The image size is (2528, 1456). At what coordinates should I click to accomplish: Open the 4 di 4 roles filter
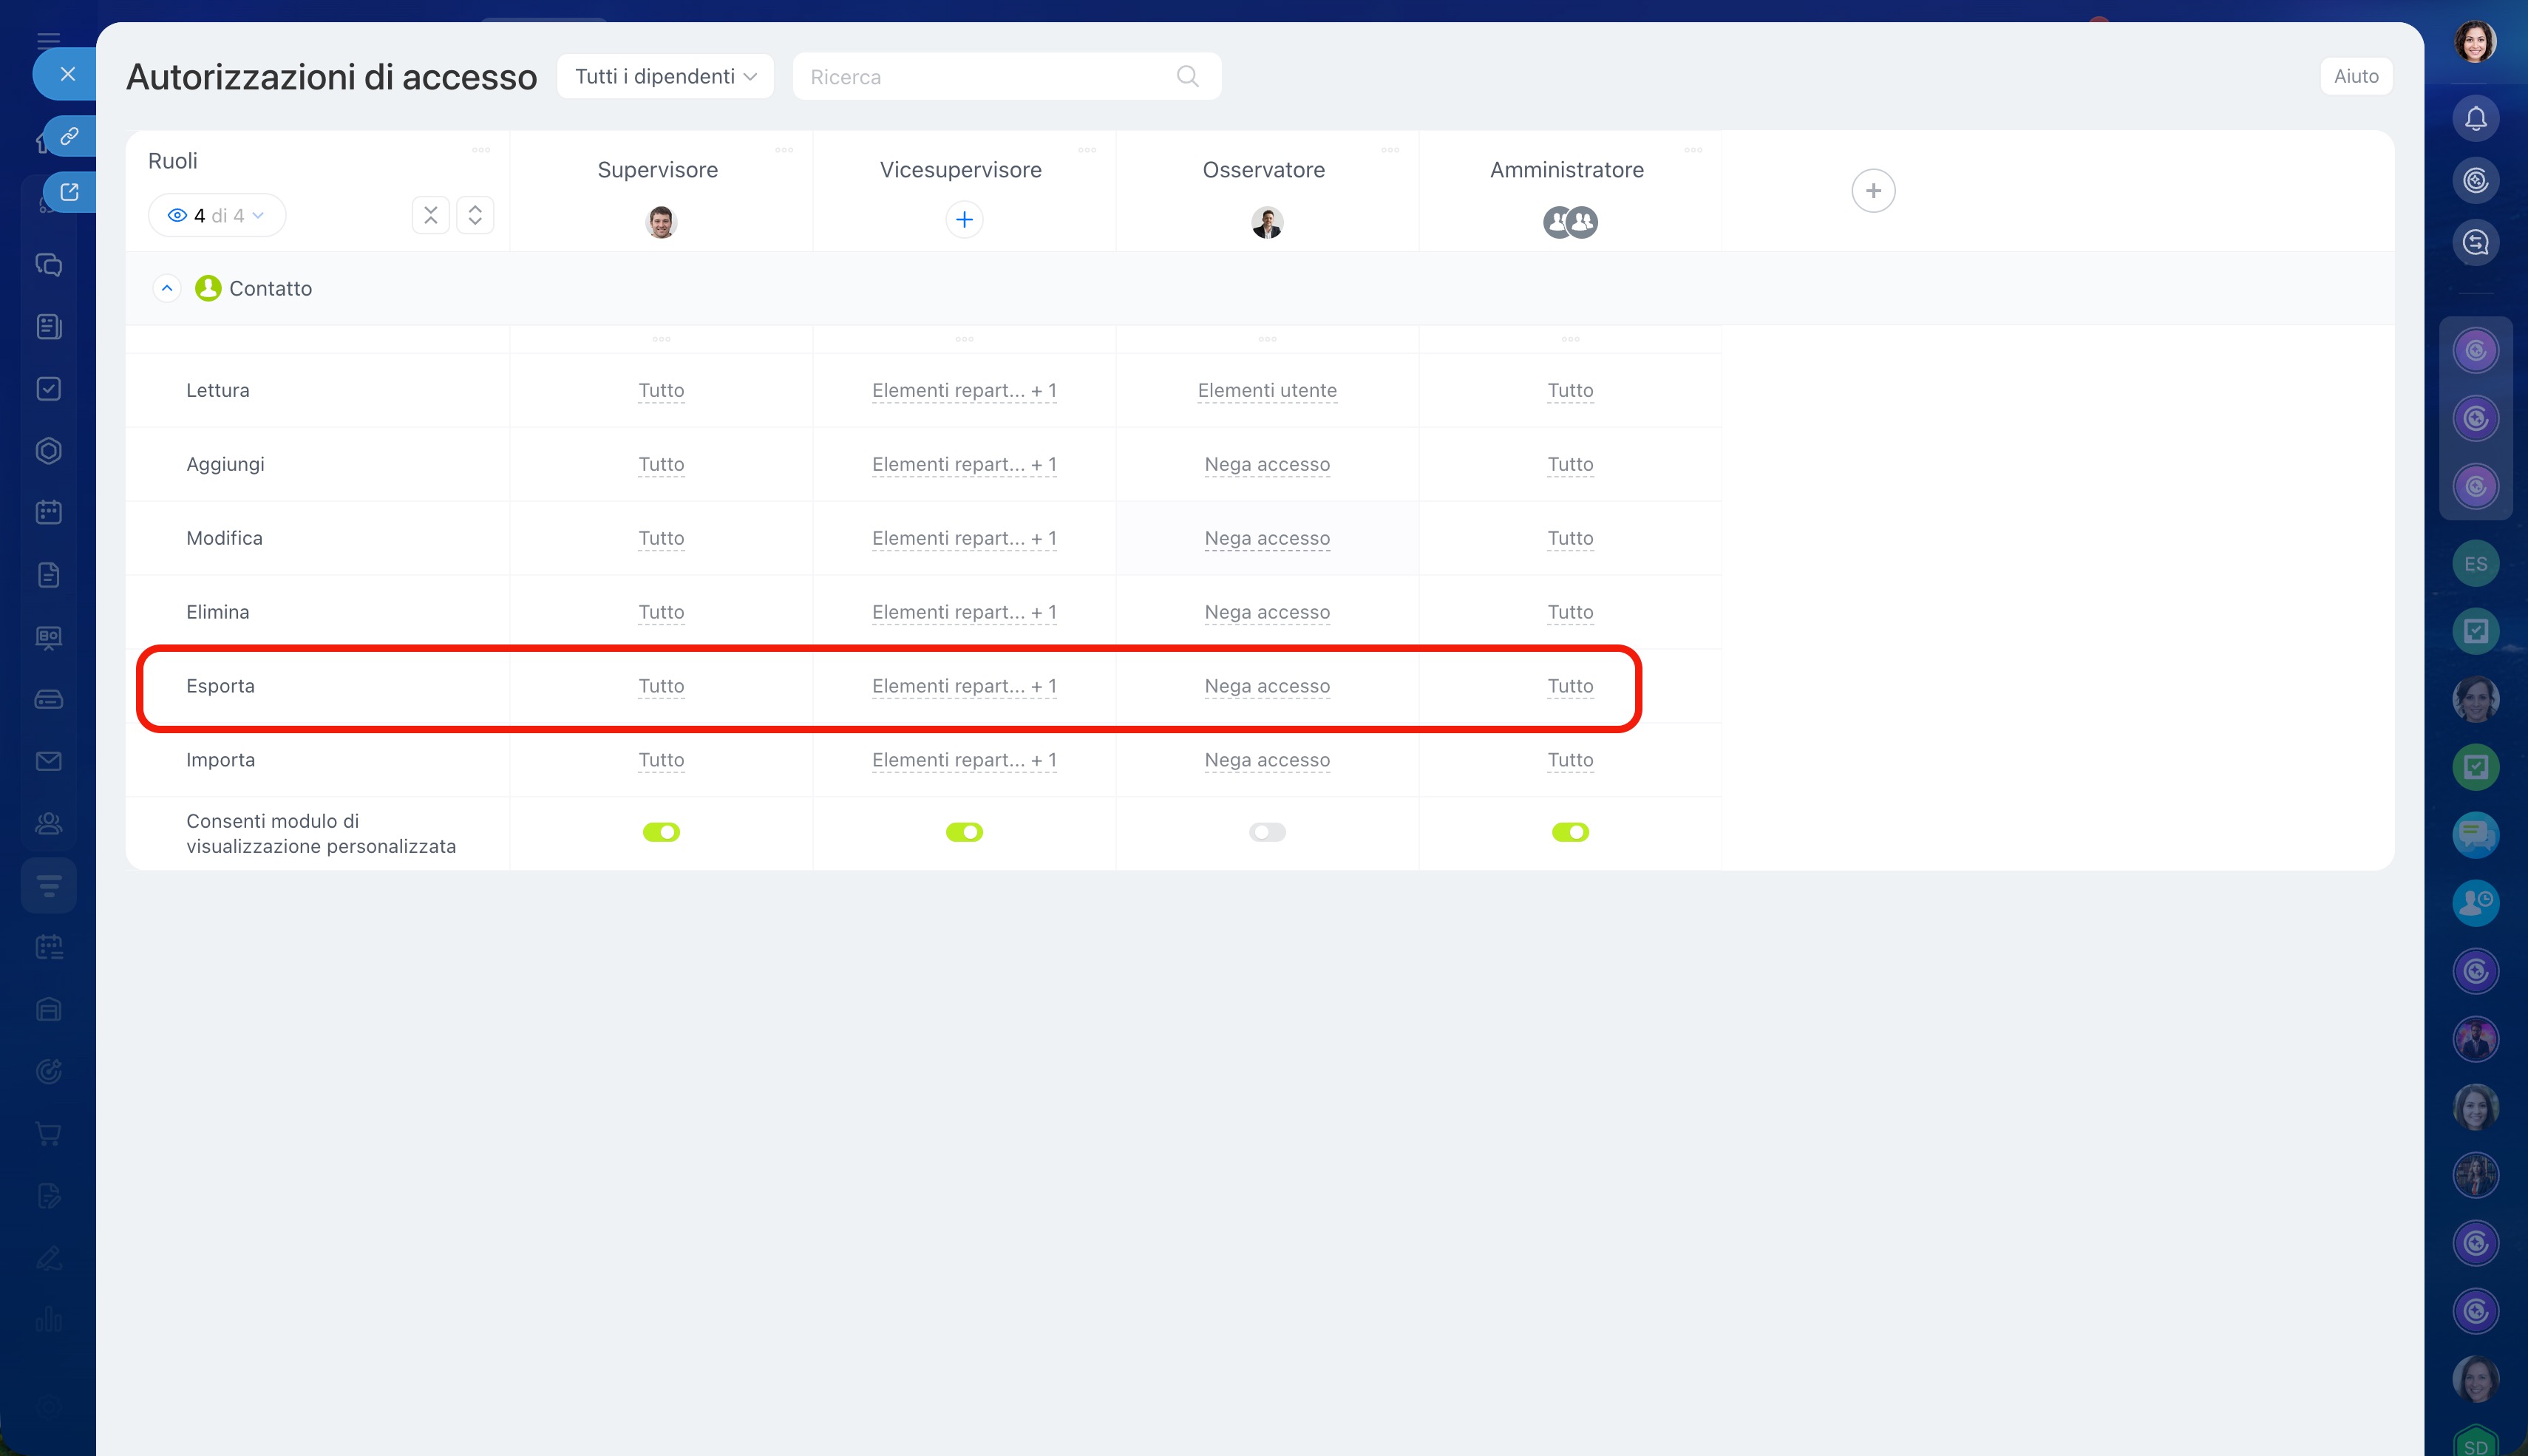pyautogui.click(x=217, y=215)
